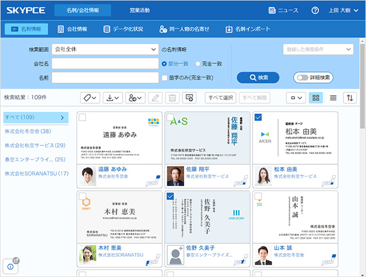Open the tag icon dropdown in toolbar
The width and height of the screenshot is (366, 277).
click(x=90, y=98)
